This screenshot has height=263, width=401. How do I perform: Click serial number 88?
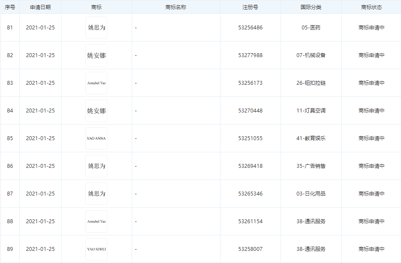tap(10, 221)
